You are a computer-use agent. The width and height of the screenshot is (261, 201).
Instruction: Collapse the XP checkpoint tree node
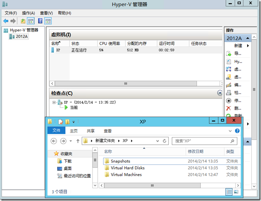point(54,102)
